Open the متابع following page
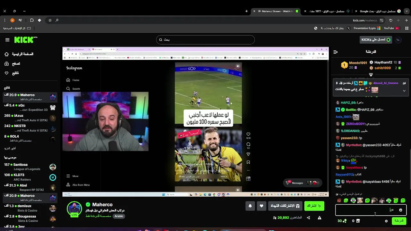The width and height of the screenshot is (411, 231). pos(12,73)
